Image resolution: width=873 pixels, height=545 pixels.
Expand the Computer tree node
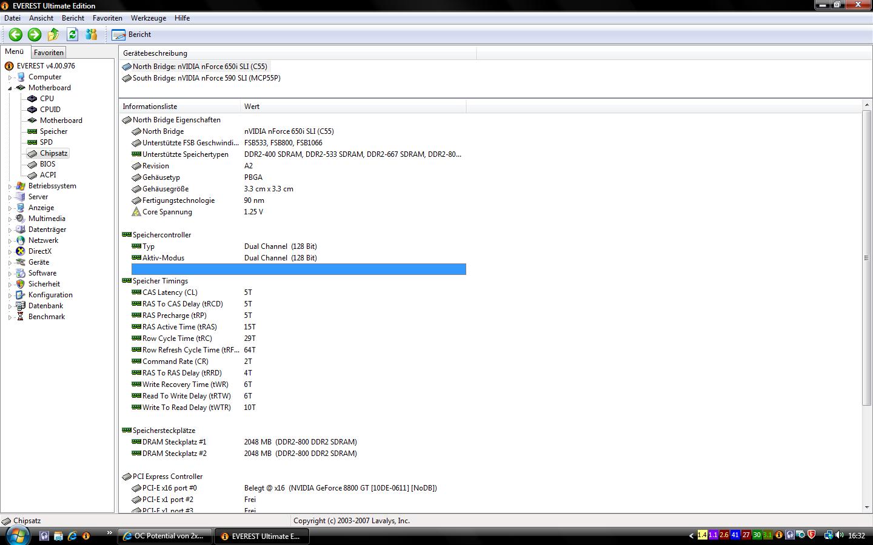click(10, 78)
